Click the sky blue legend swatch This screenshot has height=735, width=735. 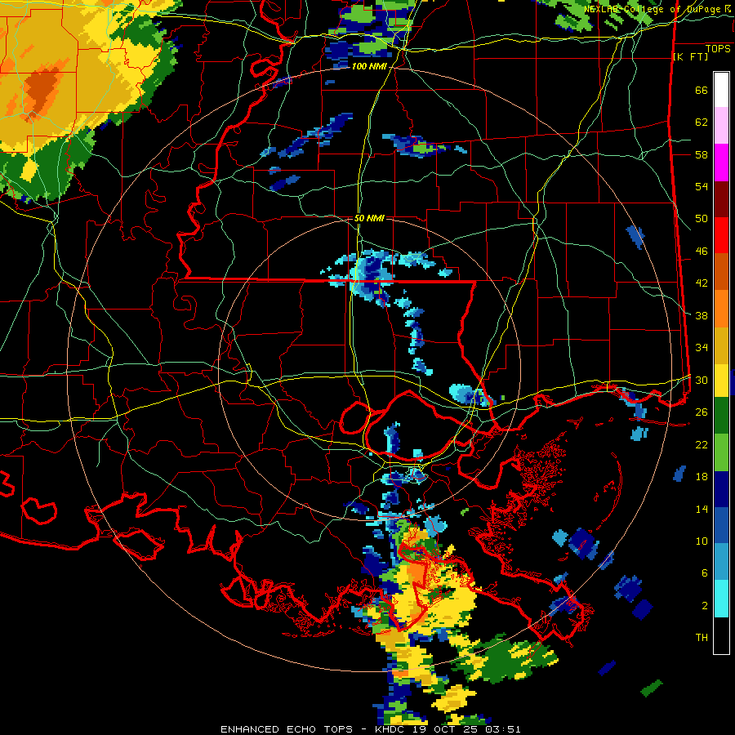(721, 562)
